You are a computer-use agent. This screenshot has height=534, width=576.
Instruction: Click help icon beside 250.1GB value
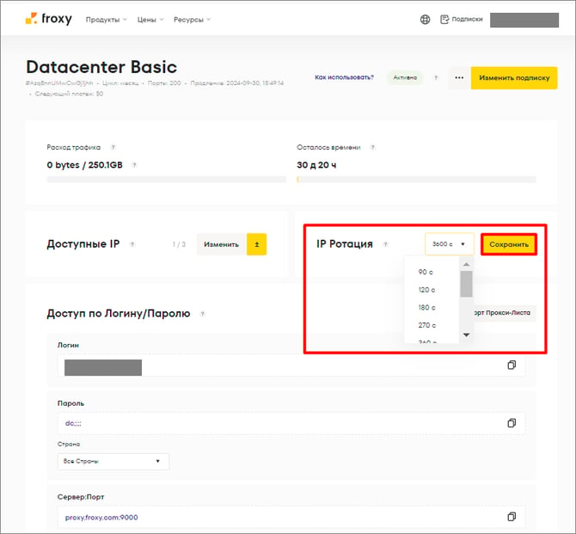pos(134,165)
